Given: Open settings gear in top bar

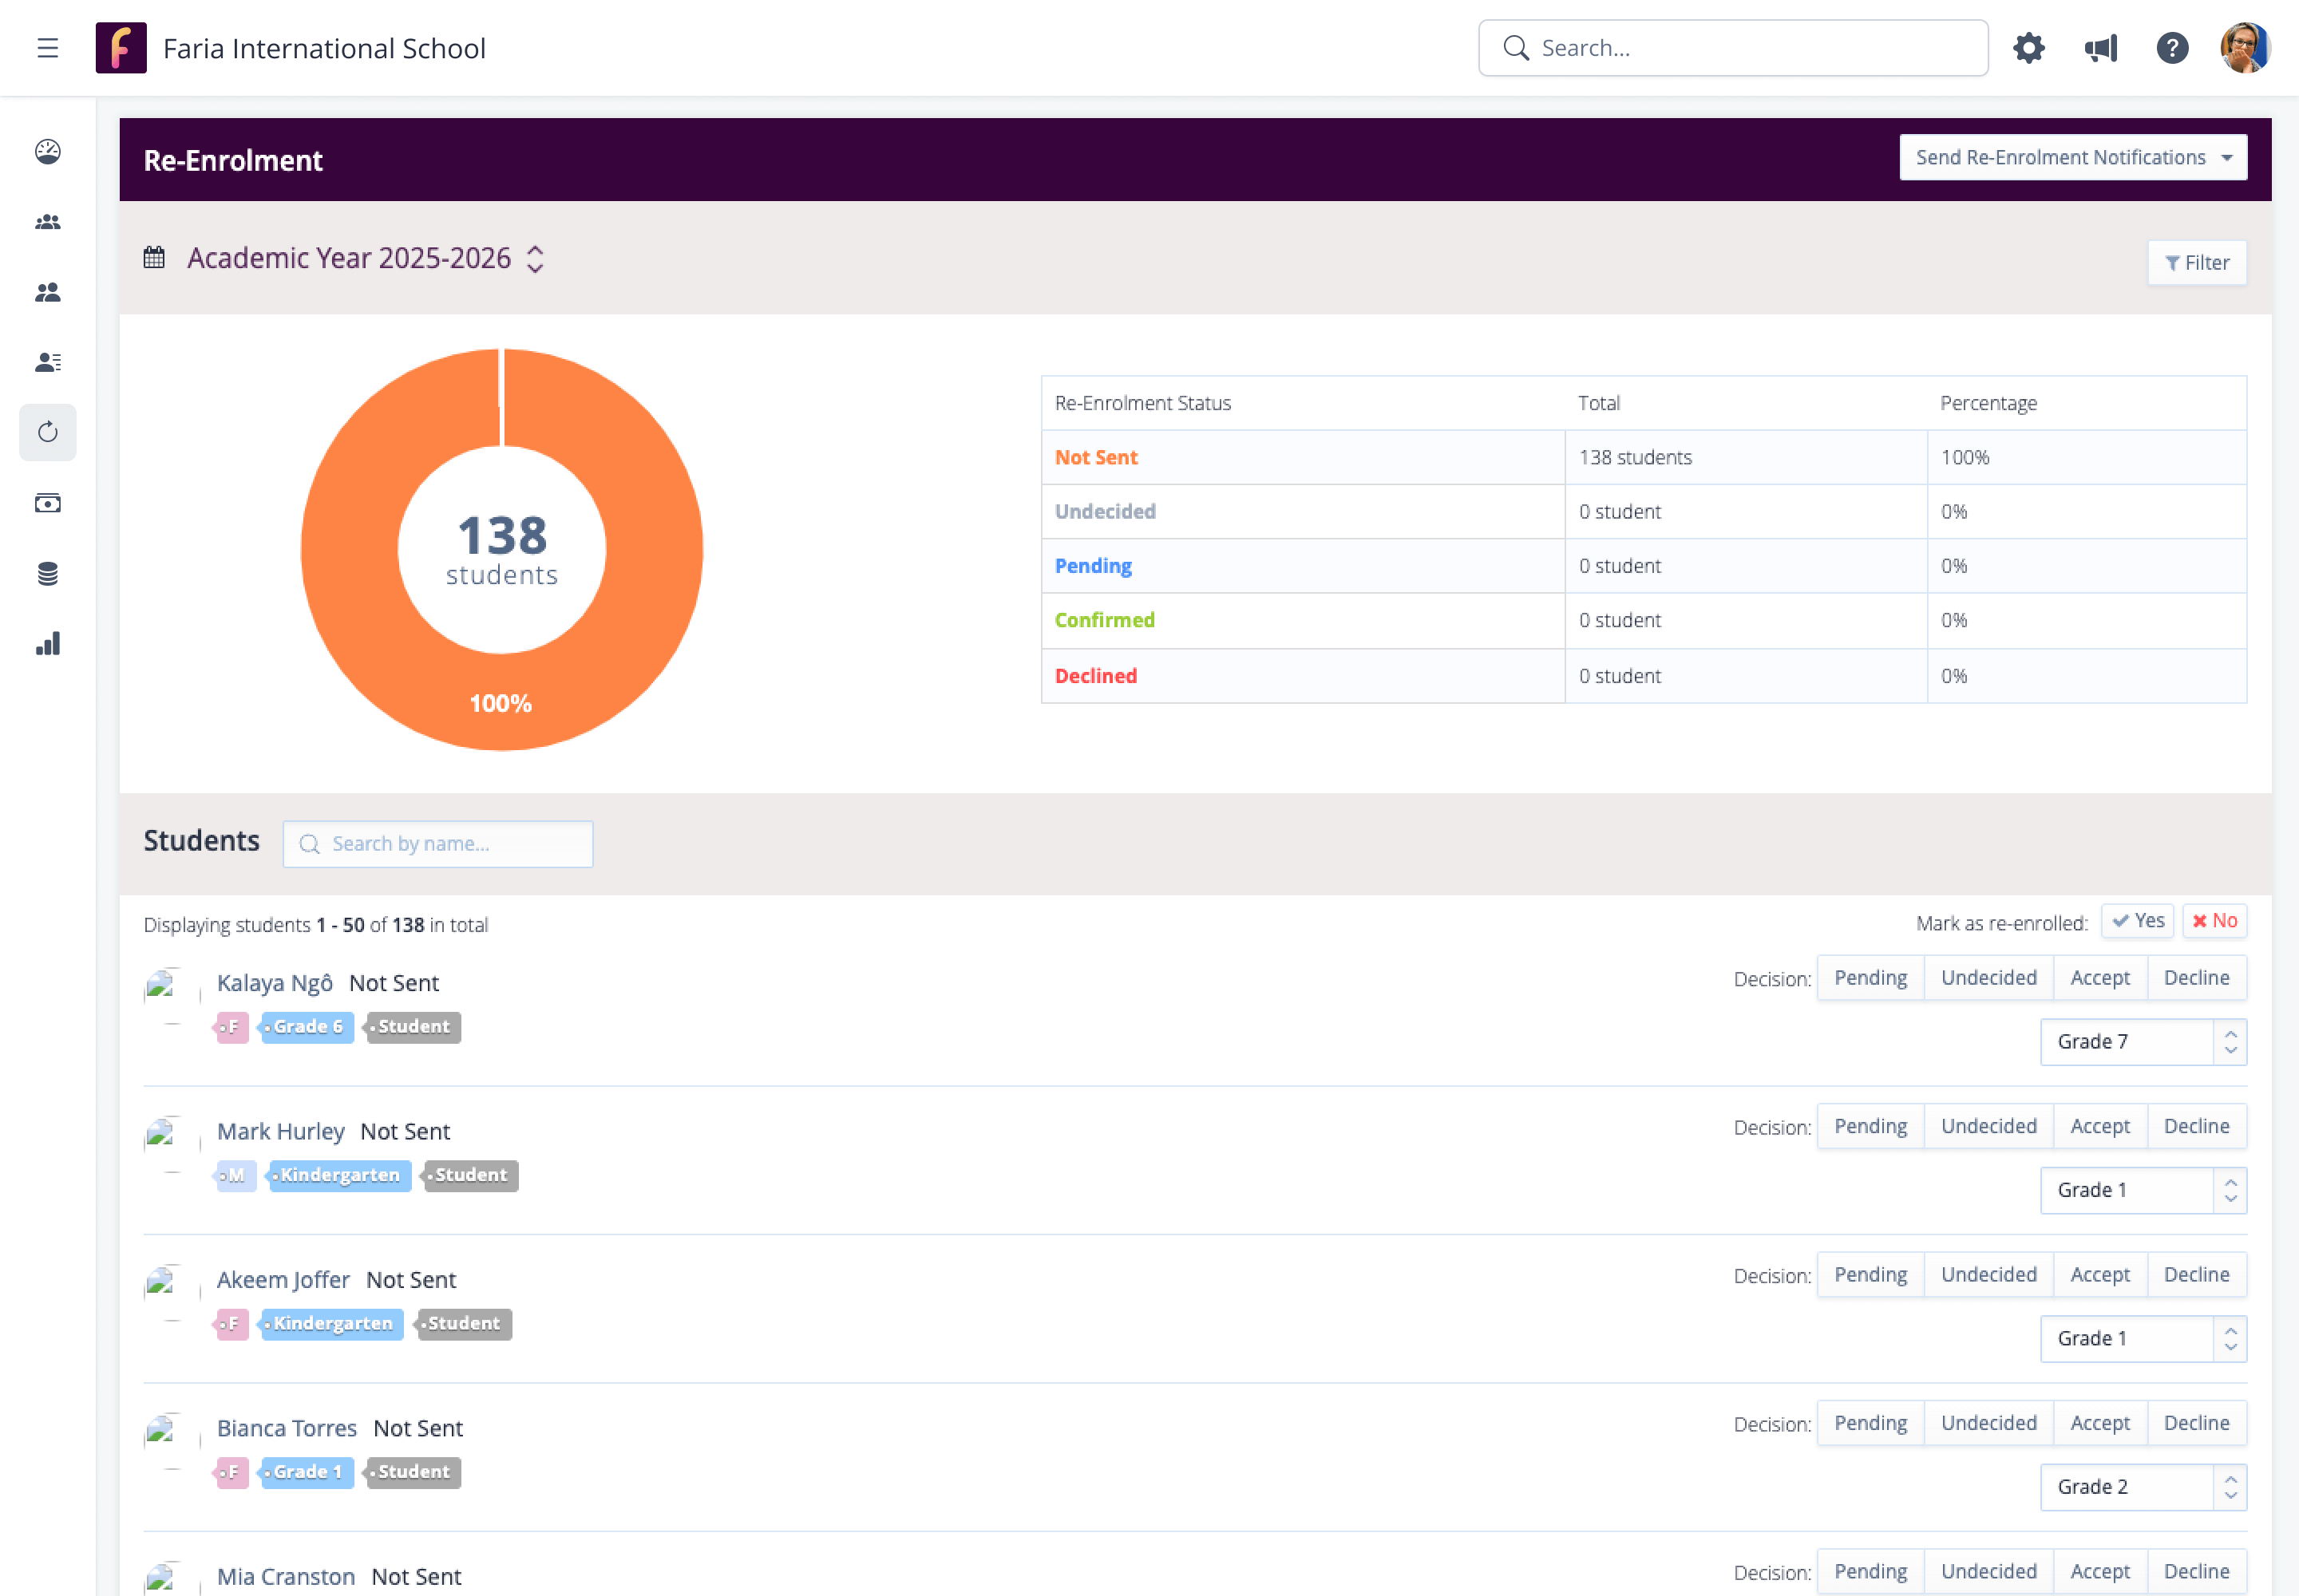Looking at the screenshot, I should coord(2028,48).
